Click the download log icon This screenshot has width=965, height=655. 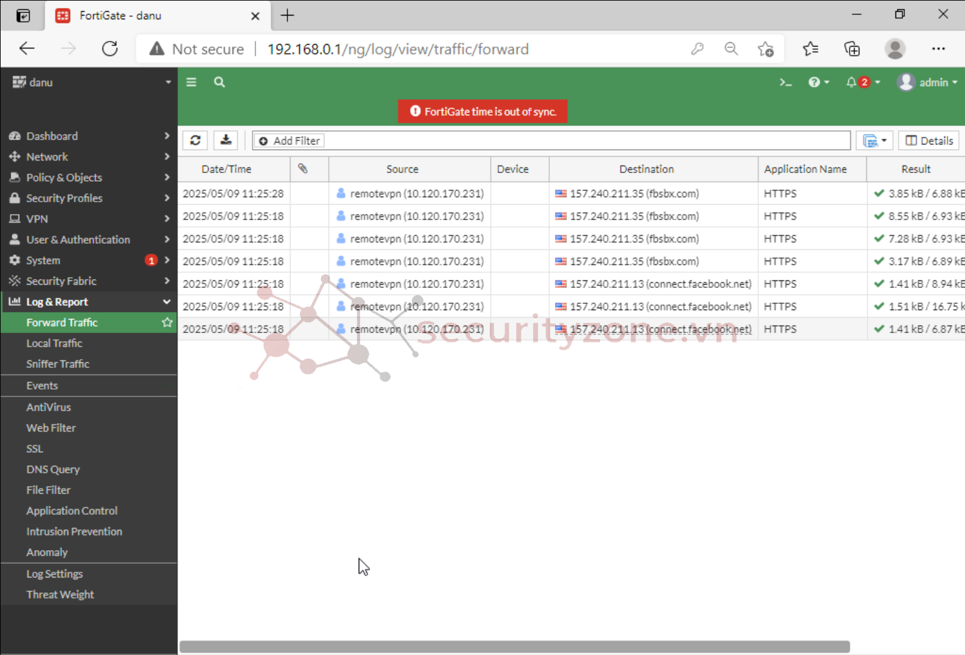(x=226, y=140)
